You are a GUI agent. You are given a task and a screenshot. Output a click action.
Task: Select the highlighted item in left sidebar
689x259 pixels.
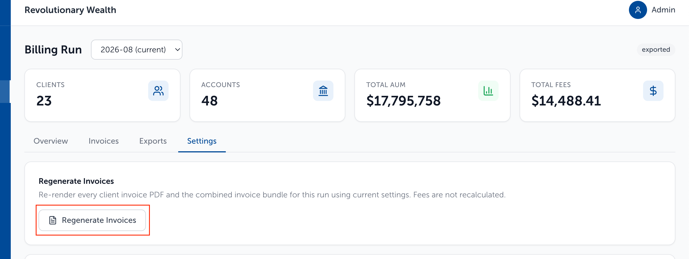tap(5, 92)
